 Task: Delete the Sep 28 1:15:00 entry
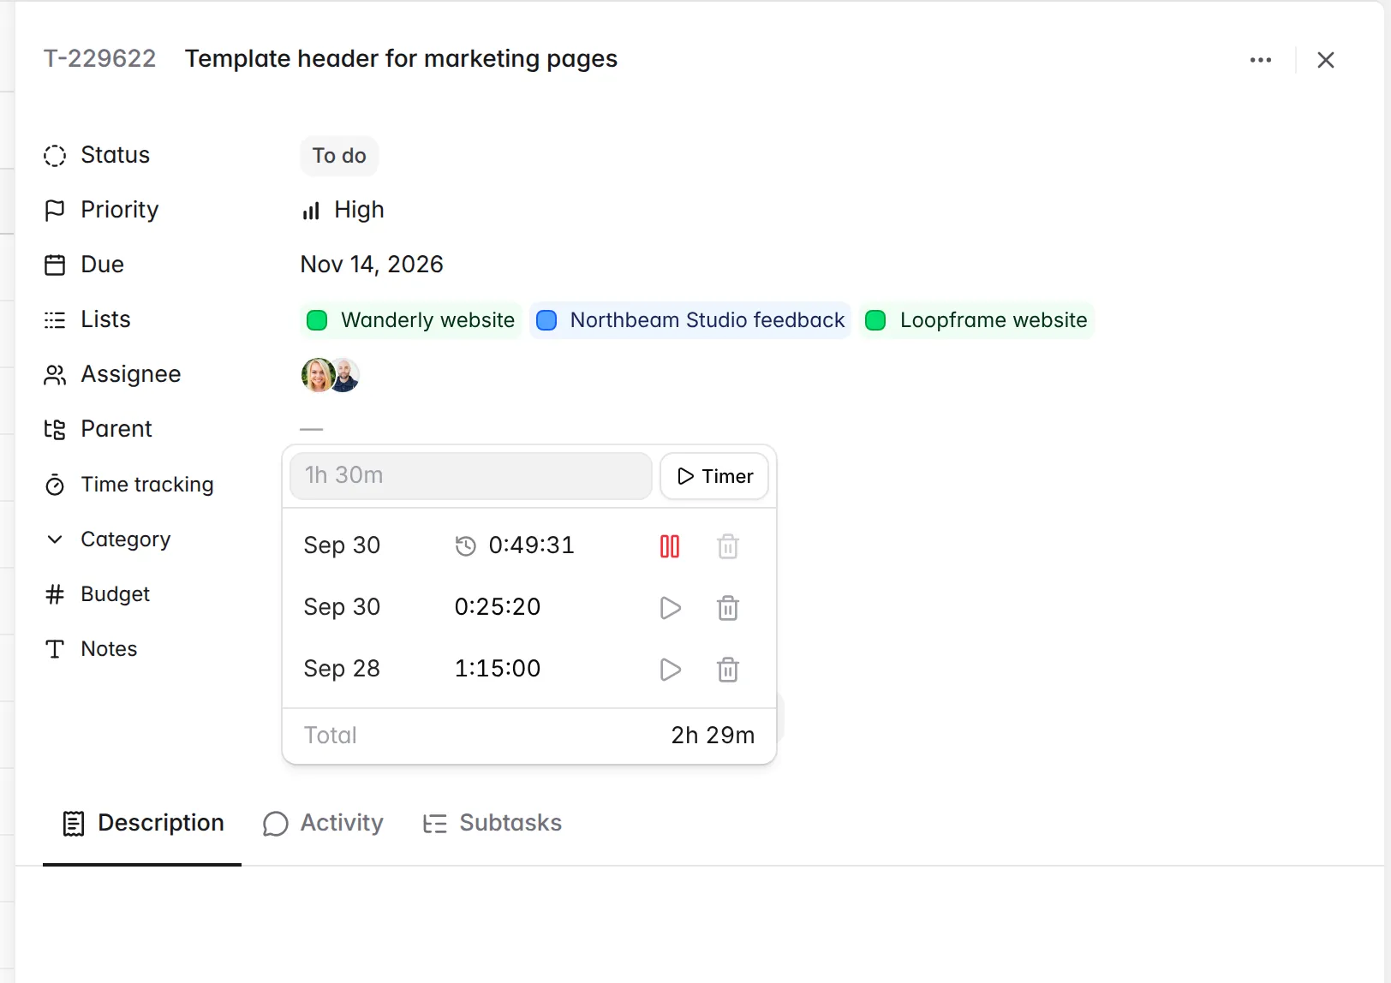point(728,670)
